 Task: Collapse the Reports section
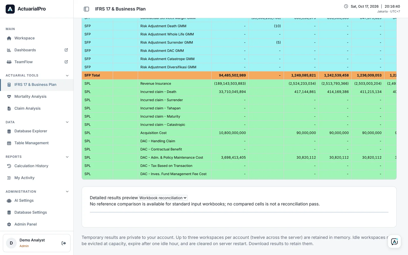[67, 157]
